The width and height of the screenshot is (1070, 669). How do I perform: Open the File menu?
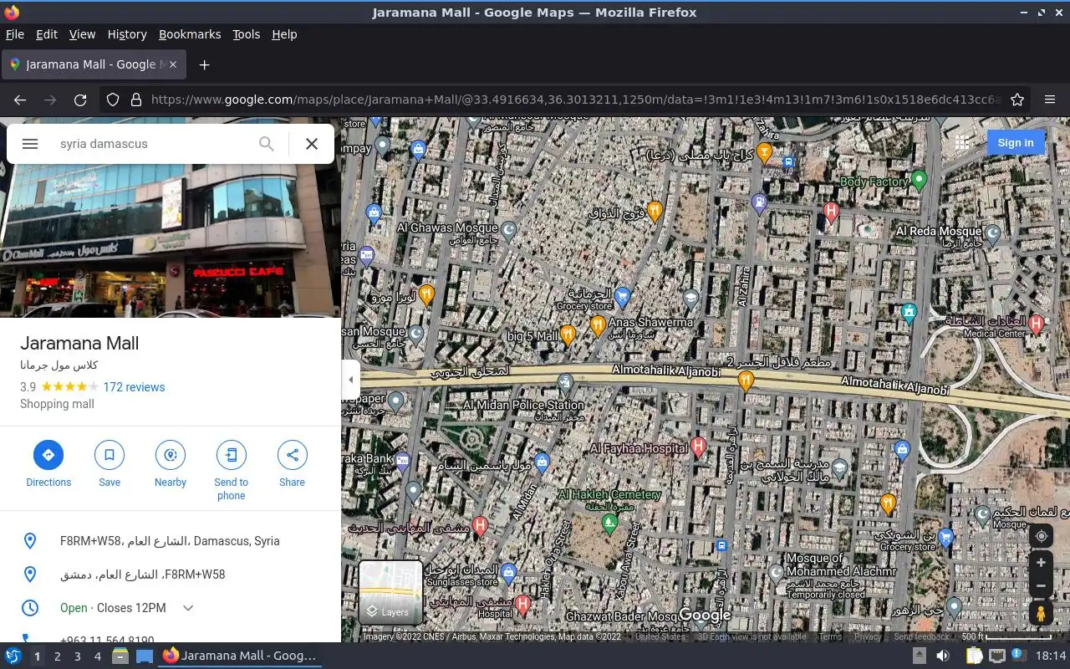pyautogui.click(x=15, y=34)
